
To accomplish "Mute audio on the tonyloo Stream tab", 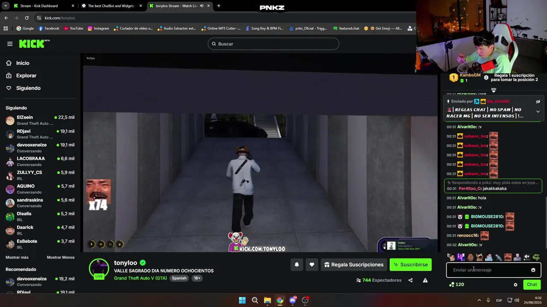I will (202, 6).
